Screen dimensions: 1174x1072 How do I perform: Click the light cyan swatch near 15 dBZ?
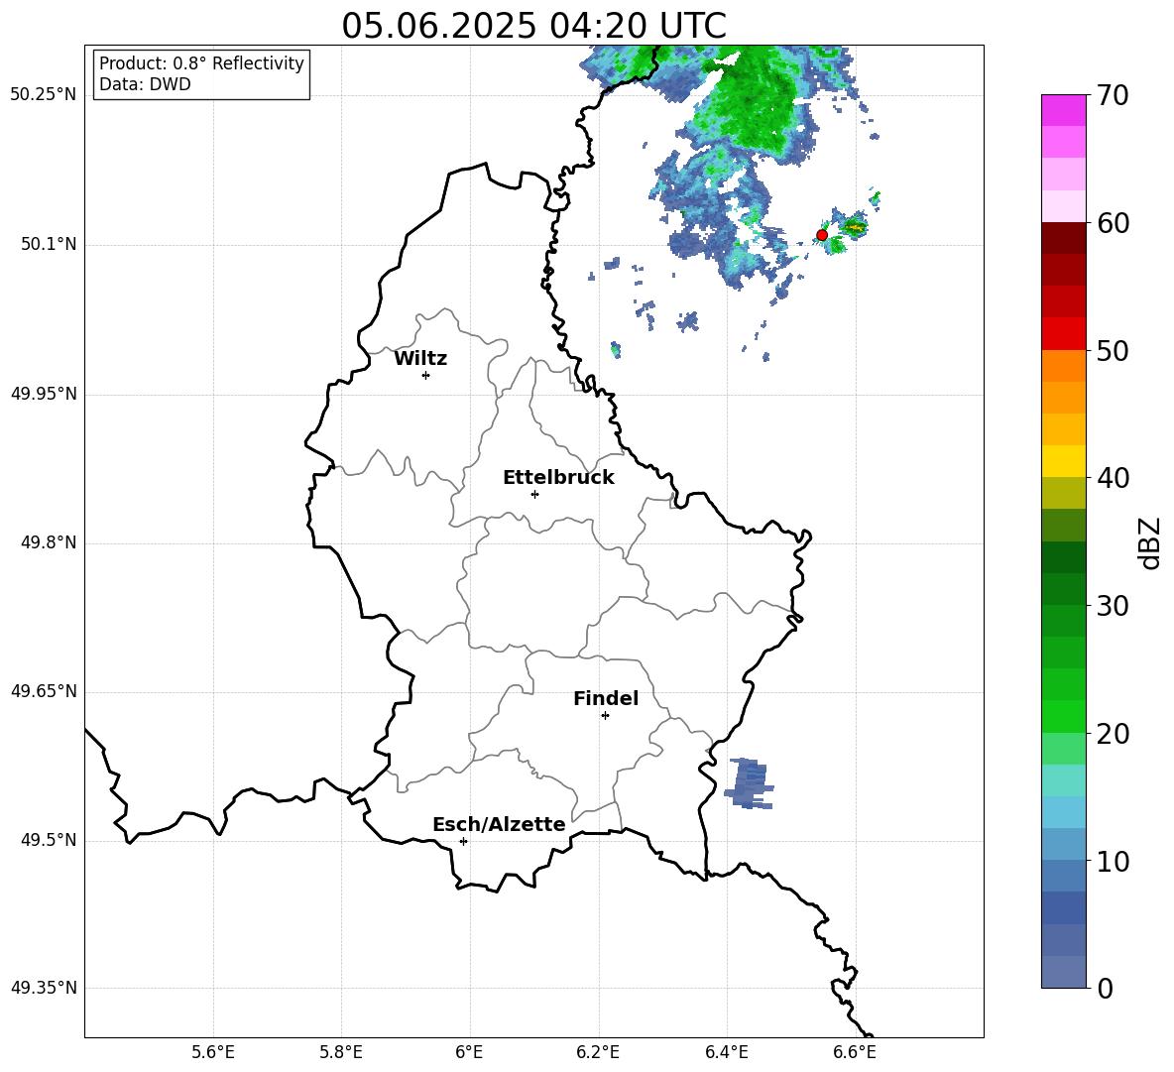point(1063,780)
